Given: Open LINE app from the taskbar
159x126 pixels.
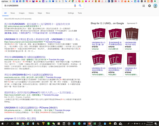Looking at the screenshot, I should (x=48, y=124).
